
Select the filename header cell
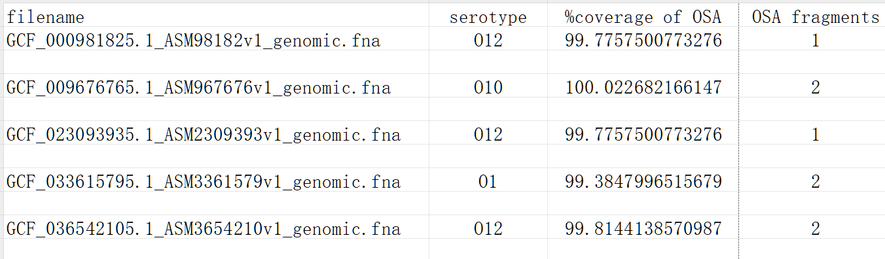(x=45, y=17)
